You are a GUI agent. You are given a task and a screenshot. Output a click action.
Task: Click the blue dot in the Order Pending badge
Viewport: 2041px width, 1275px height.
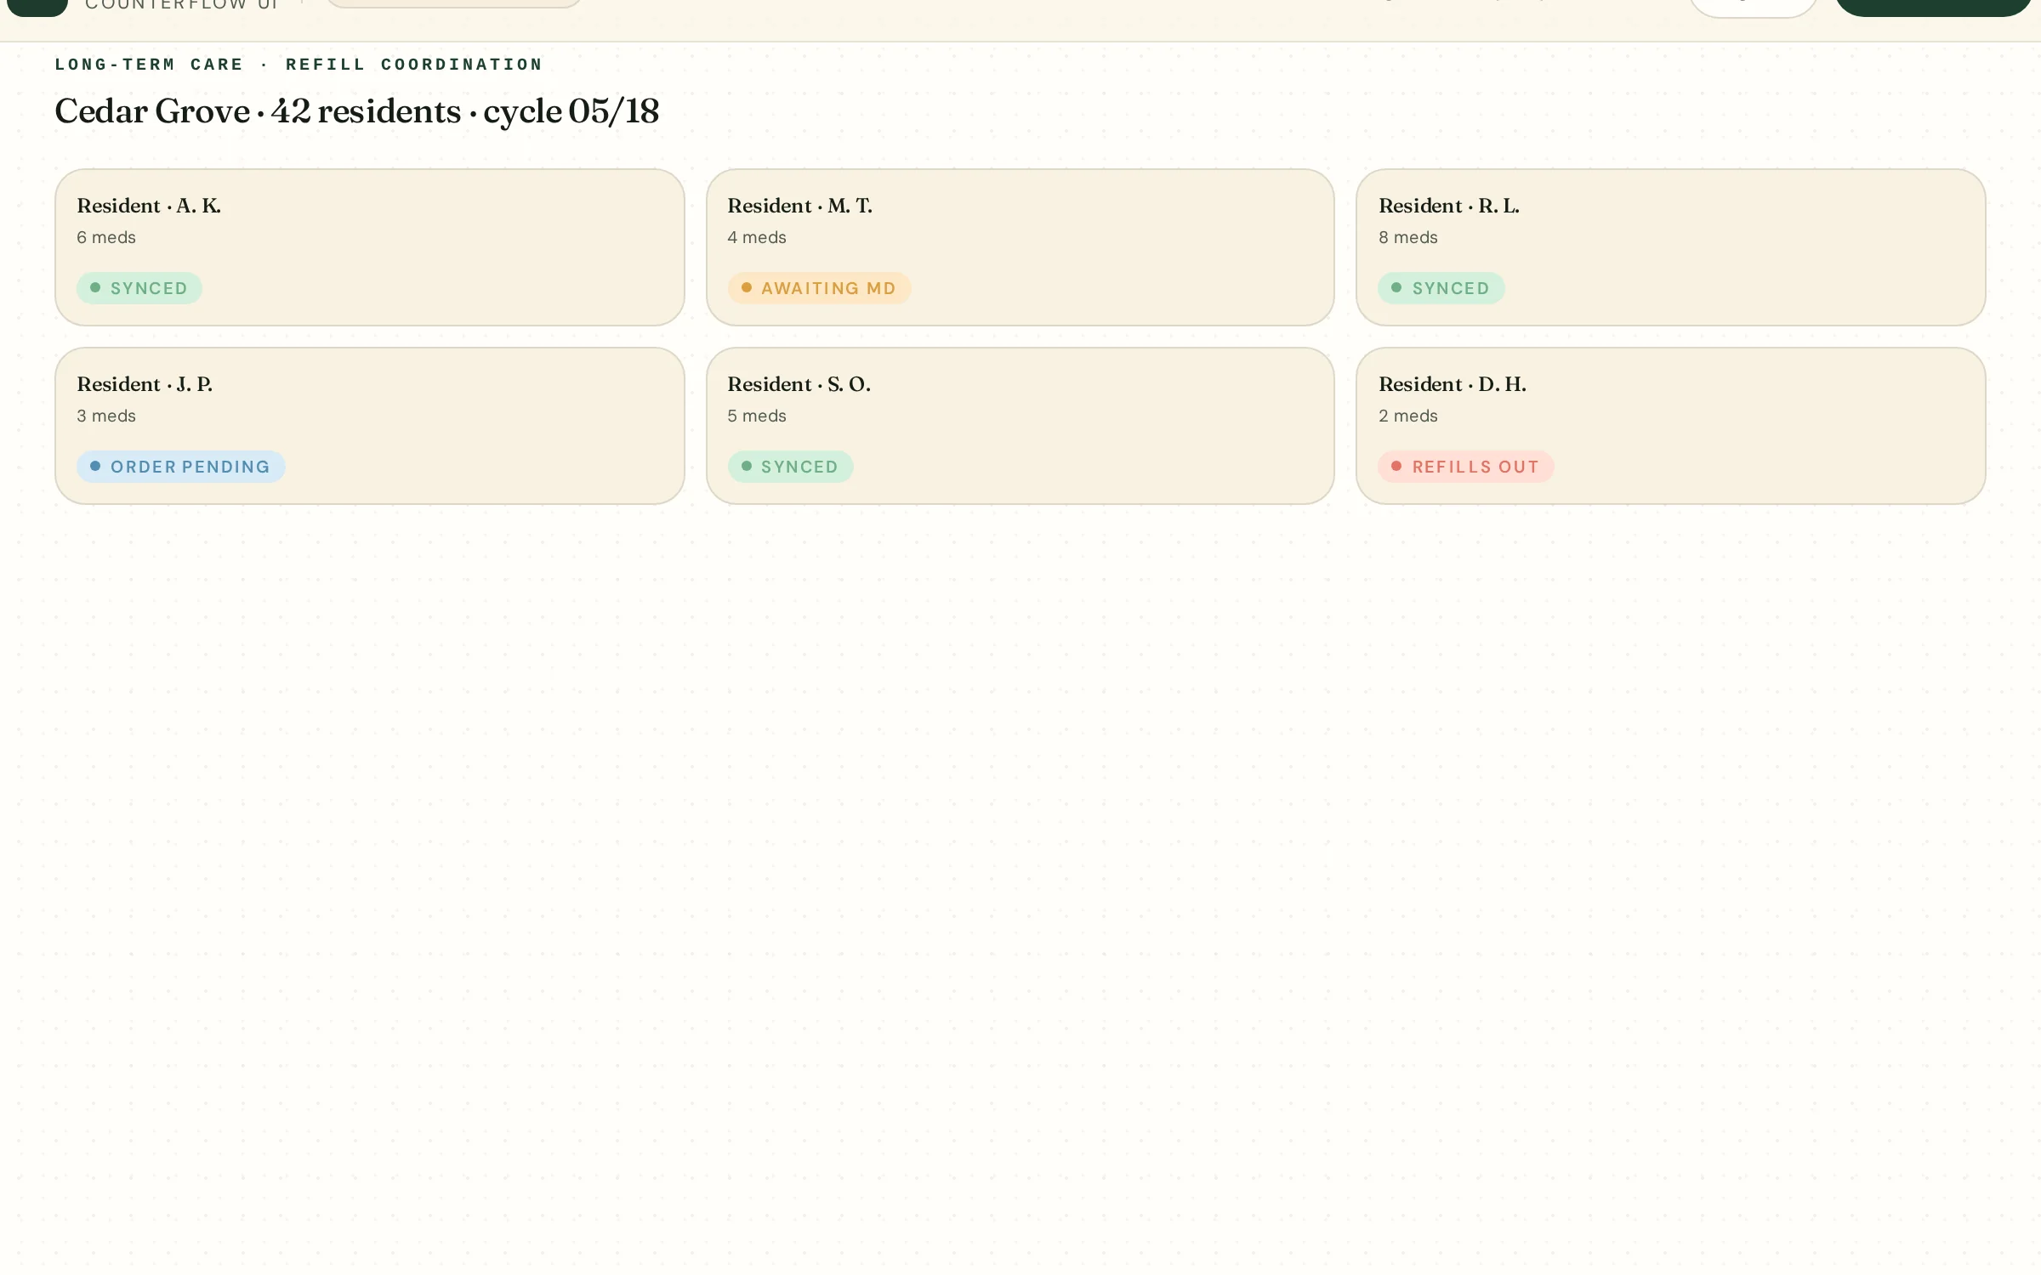pyautogui.click(x=95, y=466)
